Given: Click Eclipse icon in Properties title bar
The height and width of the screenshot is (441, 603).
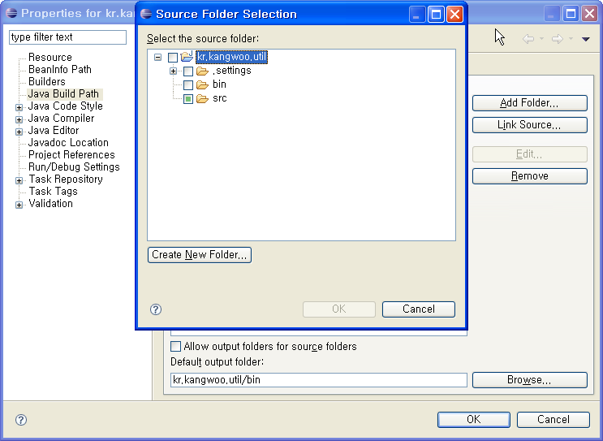Looking at the screenshot, I should click(x=11, y=13).
